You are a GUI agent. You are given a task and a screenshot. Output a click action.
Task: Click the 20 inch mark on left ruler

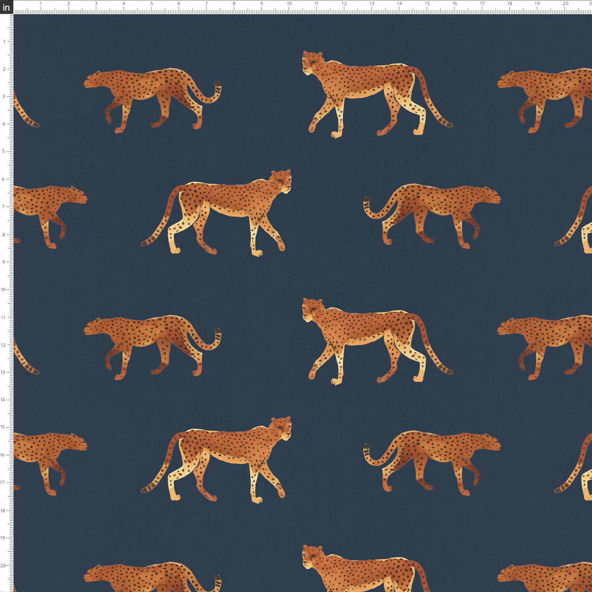point(3,566)
